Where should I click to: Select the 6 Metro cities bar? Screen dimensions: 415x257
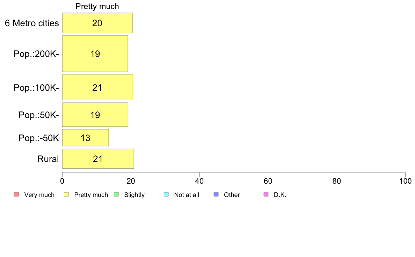97,23
